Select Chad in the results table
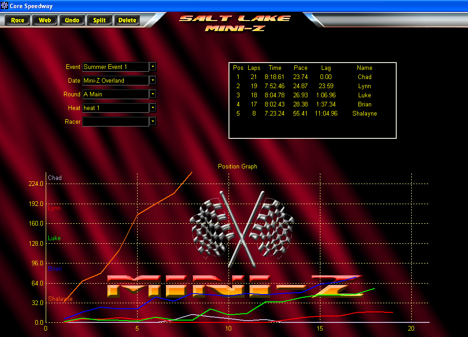The width and height of the screenshot is (468, 337). (364, 77)
